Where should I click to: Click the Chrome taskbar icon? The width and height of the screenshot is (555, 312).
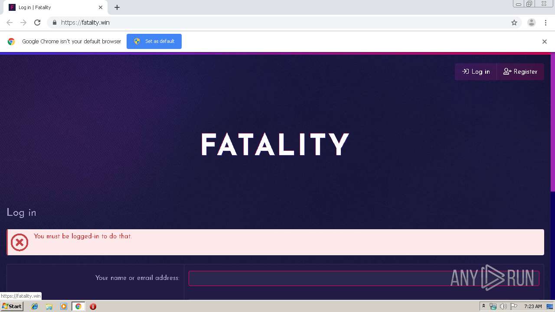coord(78,306)
